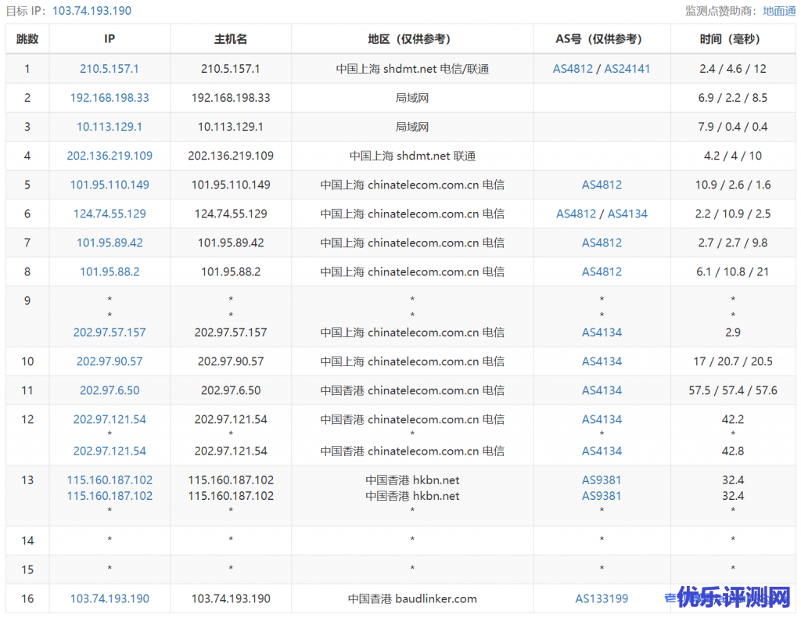Open IP link 192.168.198.33
Viewport: 801px width, 618px height.
[x=110, y=98]
